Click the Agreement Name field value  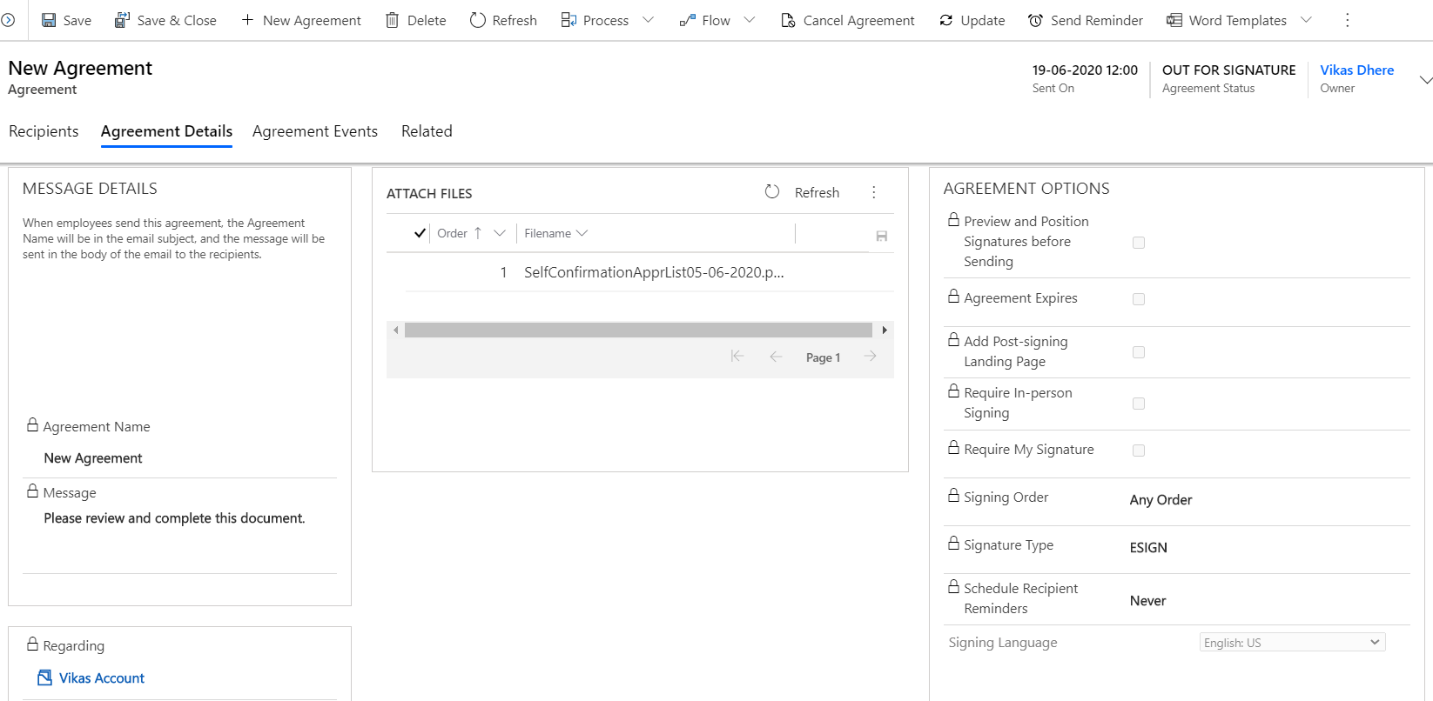click(x=93, y=458)
